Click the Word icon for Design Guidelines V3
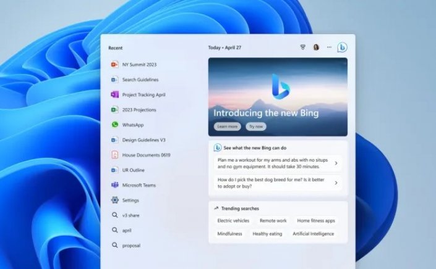The width and height of the screenshot is (436, 269). (114, 140)
